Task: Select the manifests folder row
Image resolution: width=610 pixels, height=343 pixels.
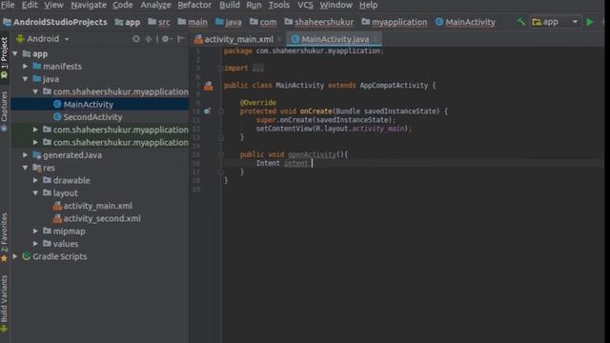Action: [x=99, y=67]
